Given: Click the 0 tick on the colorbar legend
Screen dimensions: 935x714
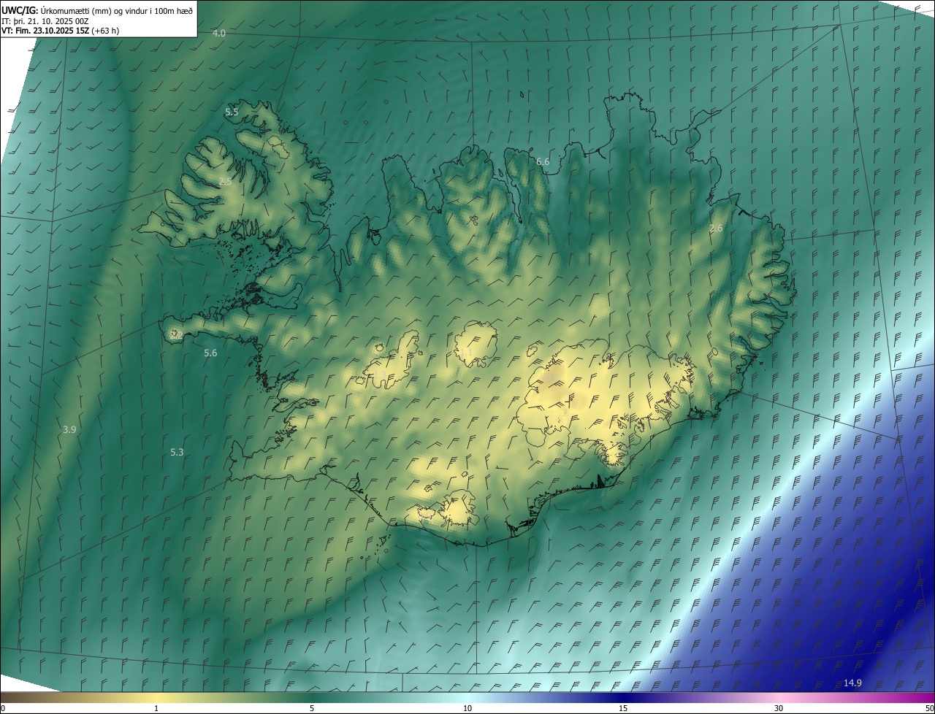Looking at the screenshot, I should point(3,708).
